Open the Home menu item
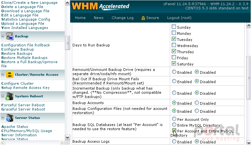This screenshot has height=145, width=251. click(x=80, y=18)
